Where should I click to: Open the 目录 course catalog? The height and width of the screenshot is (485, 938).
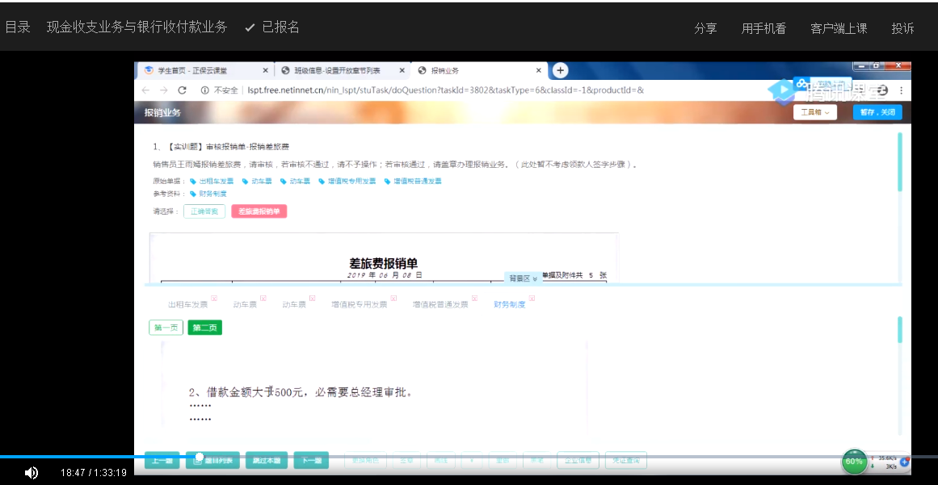[18, 27]
